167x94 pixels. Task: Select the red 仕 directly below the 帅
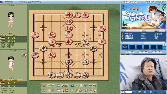[x=68, y=22]
